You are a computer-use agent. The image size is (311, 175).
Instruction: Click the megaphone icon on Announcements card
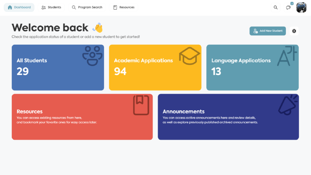point(288,105)
